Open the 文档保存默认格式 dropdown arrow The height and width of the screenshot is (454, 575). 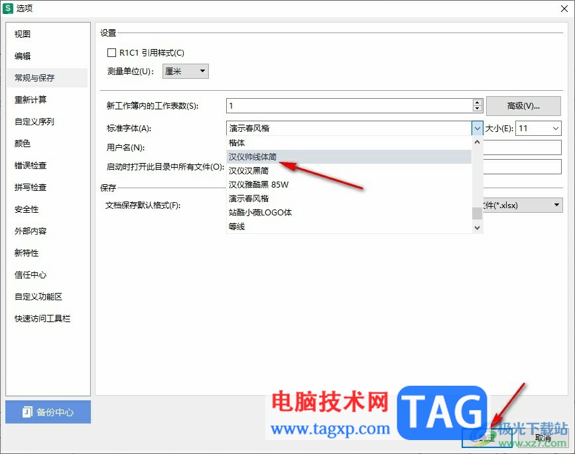point(556,205)
